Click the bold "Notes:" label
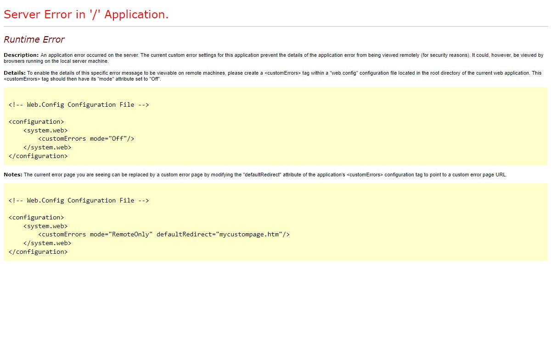The height and width of the screenshot is (339, 551). (13, 175)
